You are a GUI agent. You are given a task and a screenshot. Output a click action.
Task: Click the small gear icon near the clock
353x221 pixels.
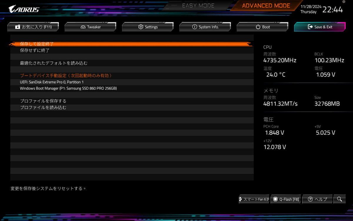pos(344,2)
